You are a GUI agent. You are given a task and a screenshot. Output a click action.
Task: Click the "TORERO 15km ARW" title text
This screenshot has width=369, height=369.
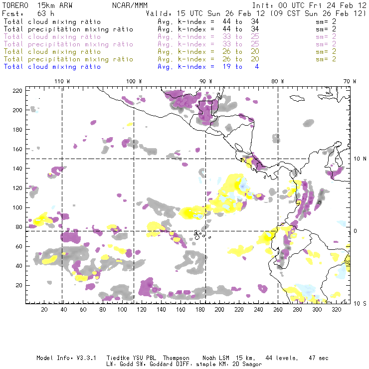[37, 5]
